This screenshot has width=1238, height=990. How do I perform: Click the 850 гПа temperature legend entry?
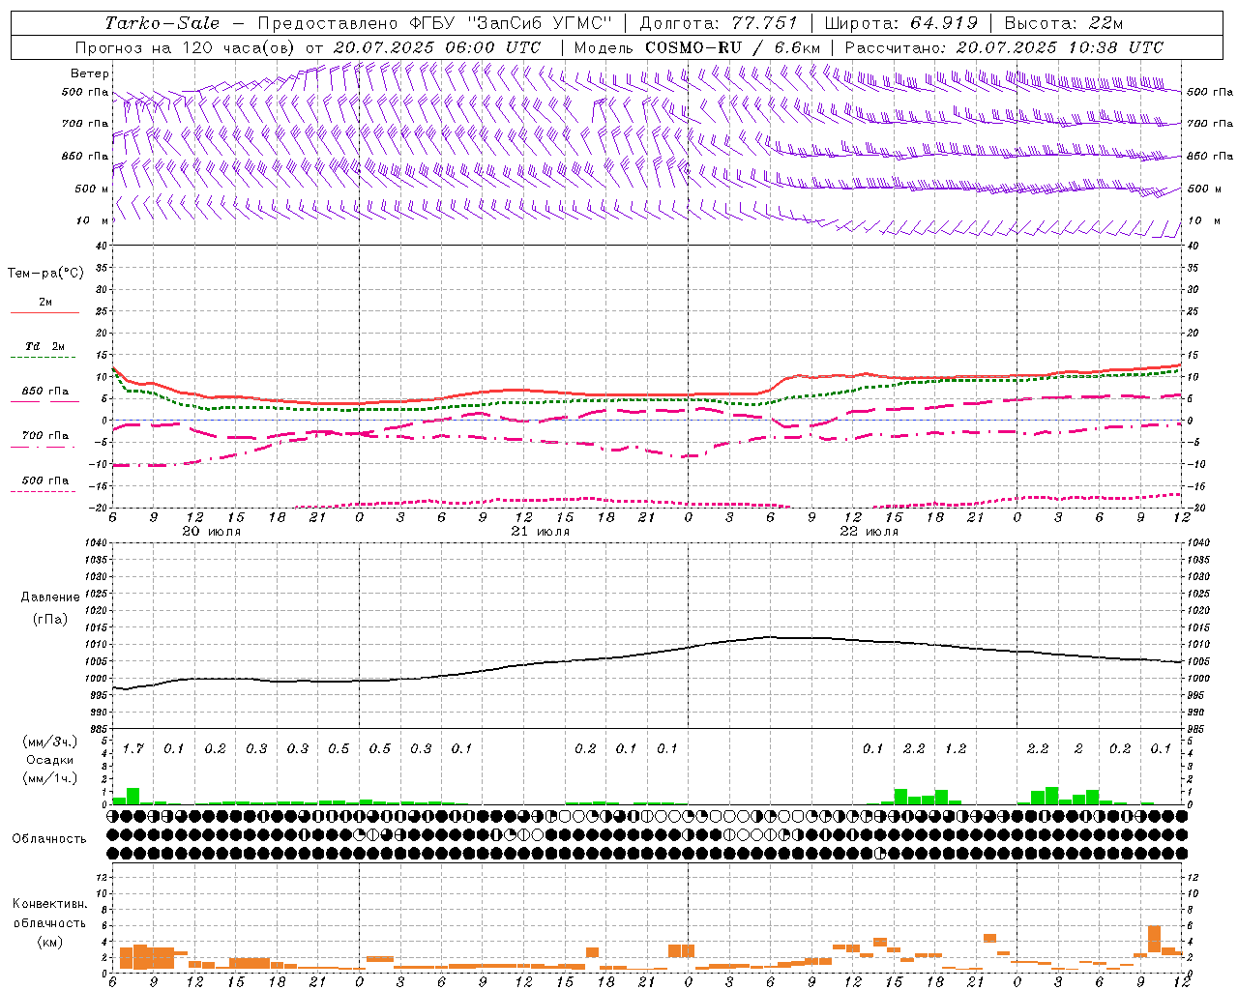click(x=45, y=392)
